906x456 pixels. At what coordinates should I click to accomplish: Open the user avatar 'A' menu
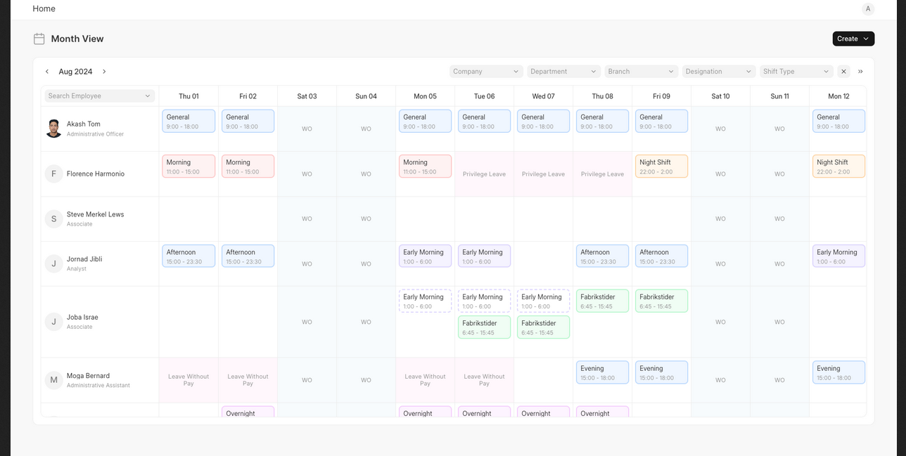pos(868,8)
